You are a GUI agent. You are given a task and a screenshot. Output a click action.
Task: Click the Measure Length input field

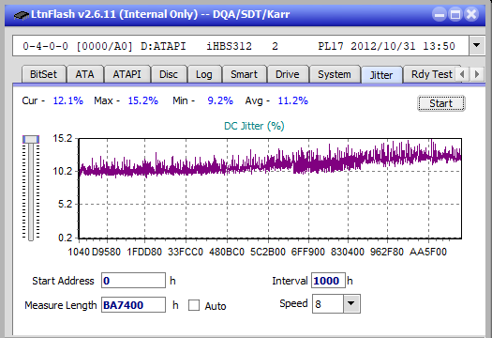(x=133, y=305)
